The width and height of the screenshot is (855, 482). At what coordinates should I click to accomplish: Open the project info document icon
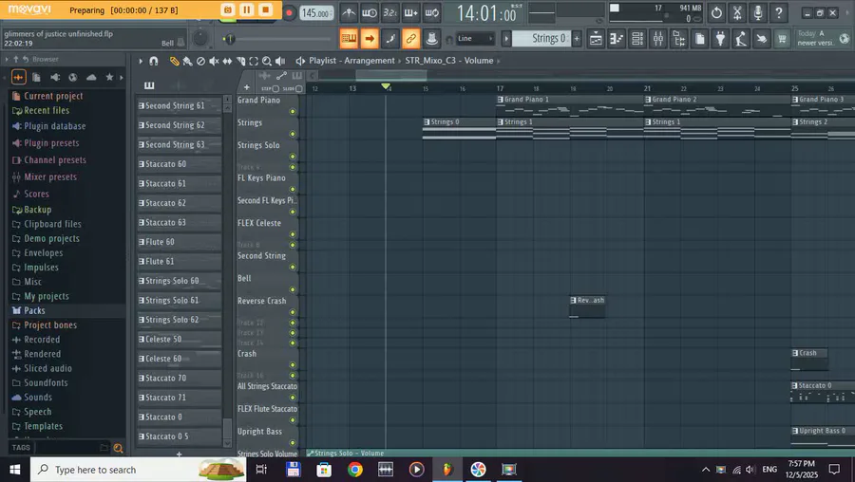coord(699,39)
